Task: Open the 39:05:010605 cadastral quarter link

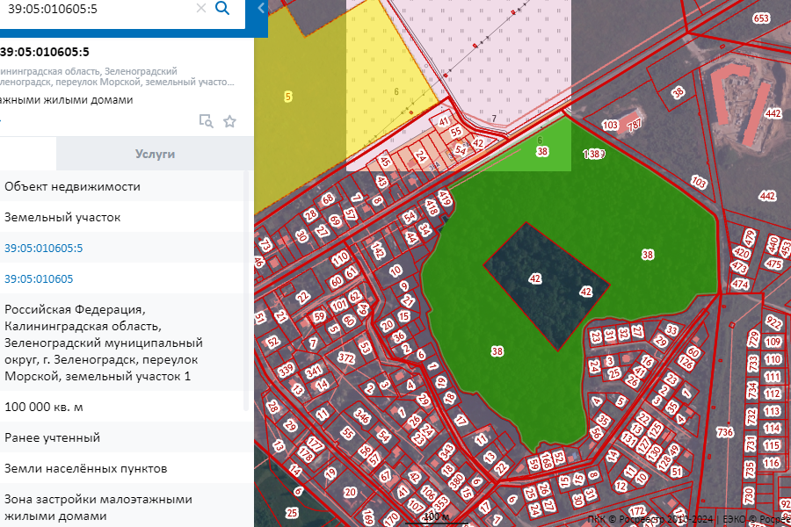Action: coord(39,278)
